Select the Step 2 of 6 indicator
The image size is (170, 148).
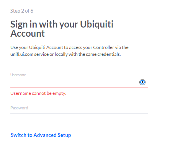(22, 11)
